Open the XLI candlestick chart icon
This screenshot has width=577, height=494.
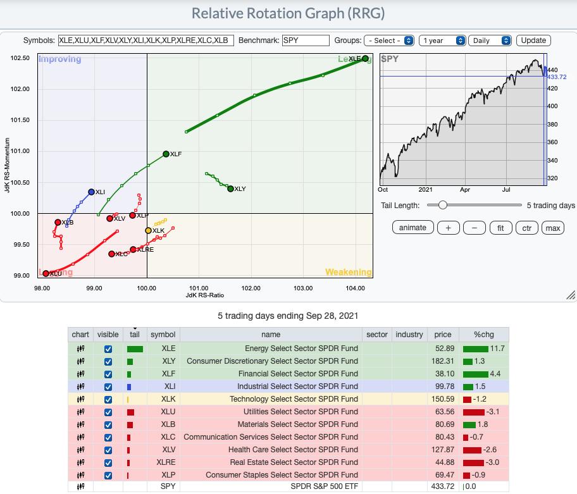coord(80,386)
